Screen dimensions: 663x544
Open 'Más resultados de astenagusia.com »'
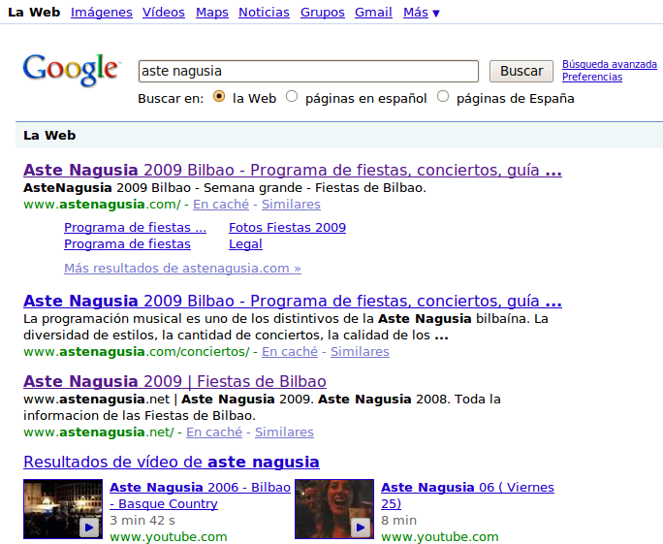tap(182, 269)
